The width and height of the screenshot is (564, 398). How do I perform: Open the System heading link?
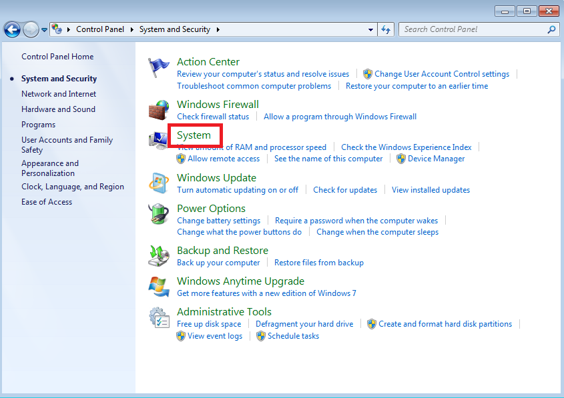point(194,135)
